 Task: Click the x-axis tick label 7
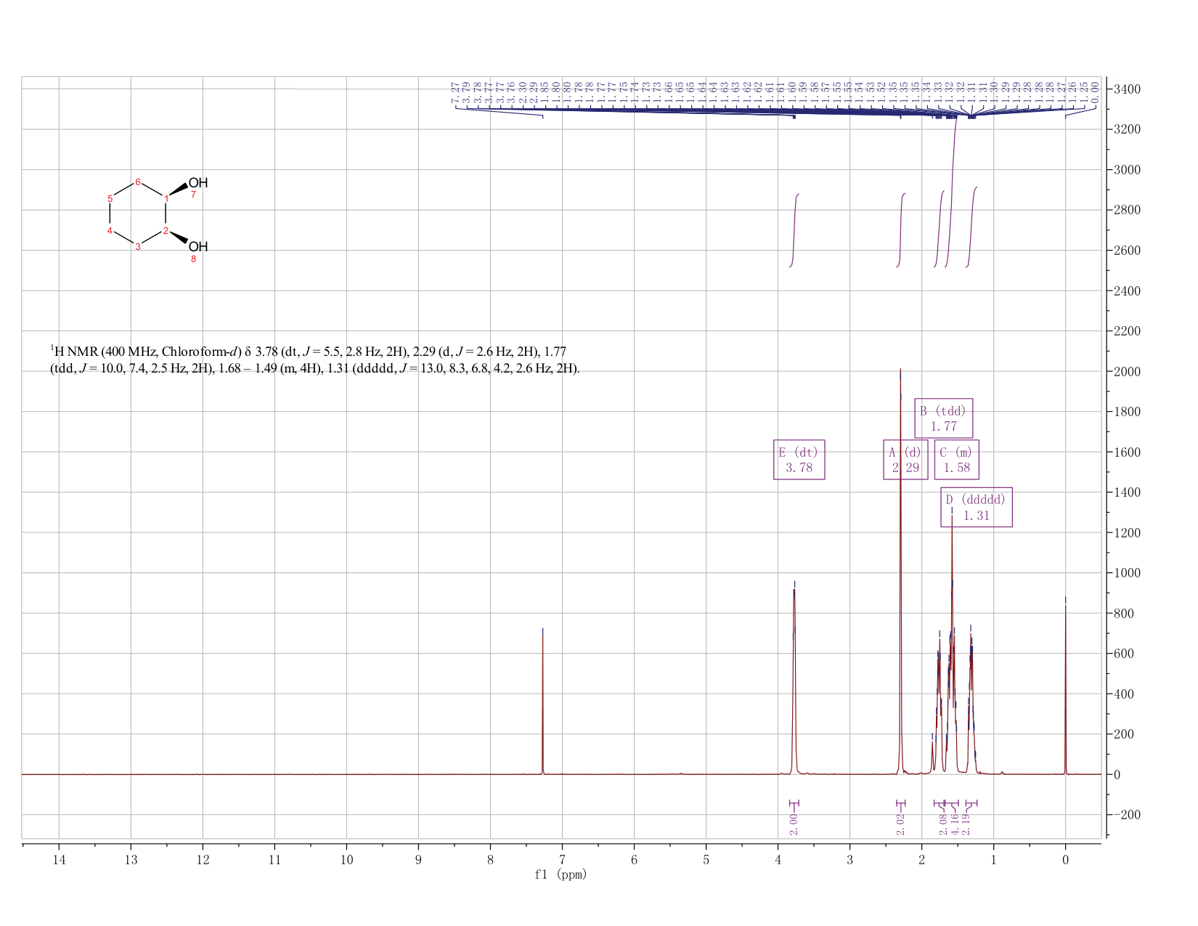pyautogui.click(x=562, y=859)
